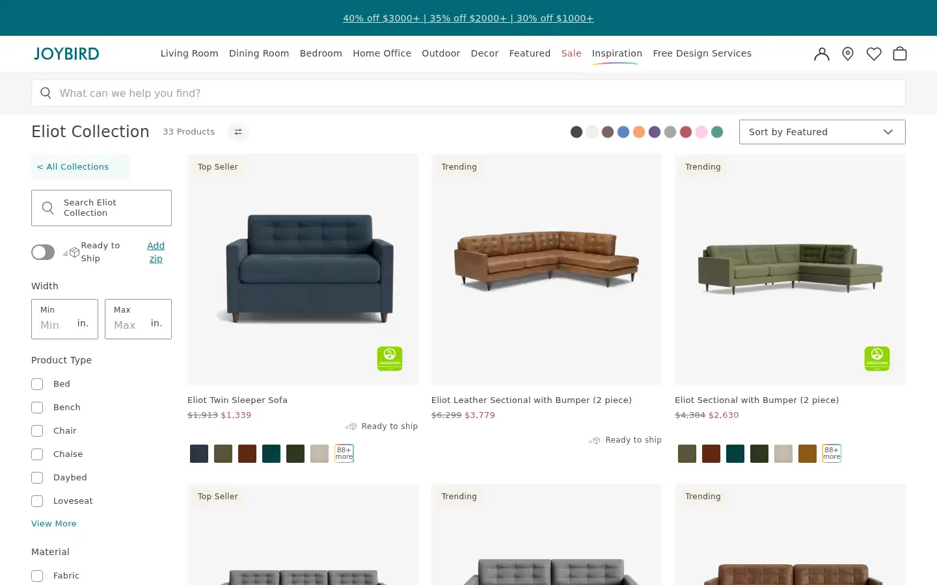Filter by the dark gray color dot
Image resolution: width=937 pixels, height=585 pixels.
tap(577, 132)
